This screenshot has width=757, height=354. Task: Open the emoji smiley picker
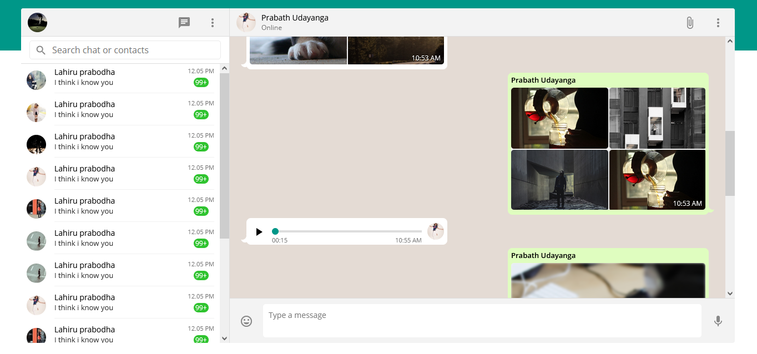[246, 321]
